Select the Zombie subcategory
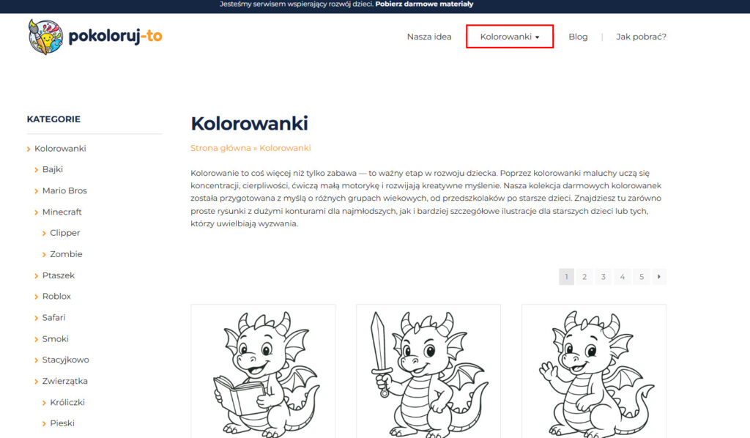The height and width of the screenshot is (438, 750). coord(66,254)
